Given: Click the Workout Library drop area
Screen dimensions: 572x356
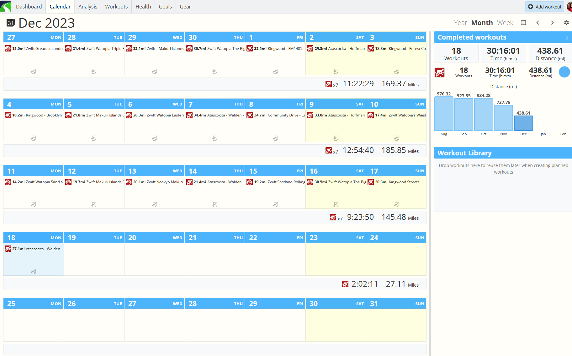Looking at the screenshot, I should 503,186.
